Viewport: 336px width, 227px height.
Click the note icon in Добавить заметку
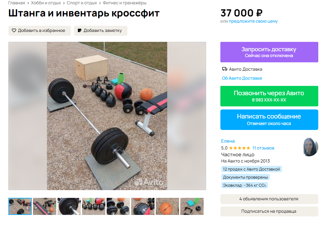(80, 31)
